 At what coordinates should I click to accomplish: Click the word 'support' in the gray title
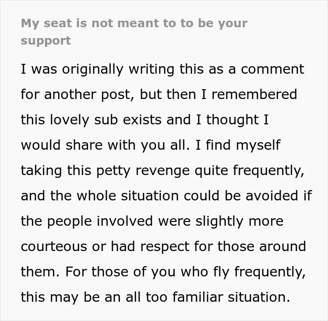click(46, 41)
